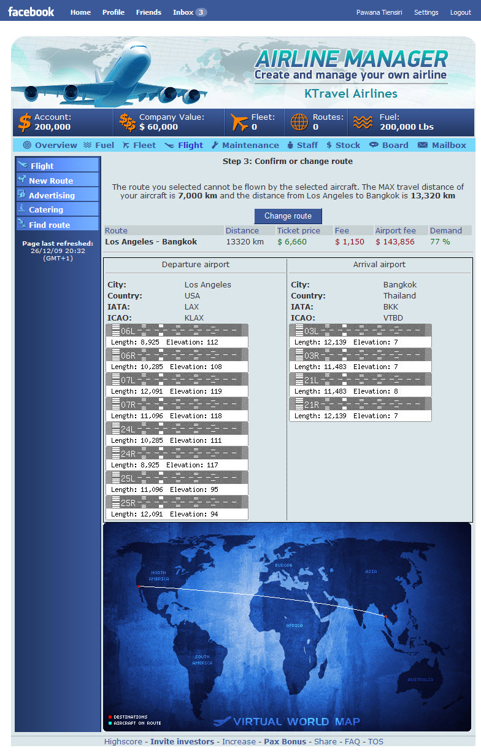Viewport: 481px width, 756px height.
Task: Open Facebook Profile link
Action: (114, 12)
